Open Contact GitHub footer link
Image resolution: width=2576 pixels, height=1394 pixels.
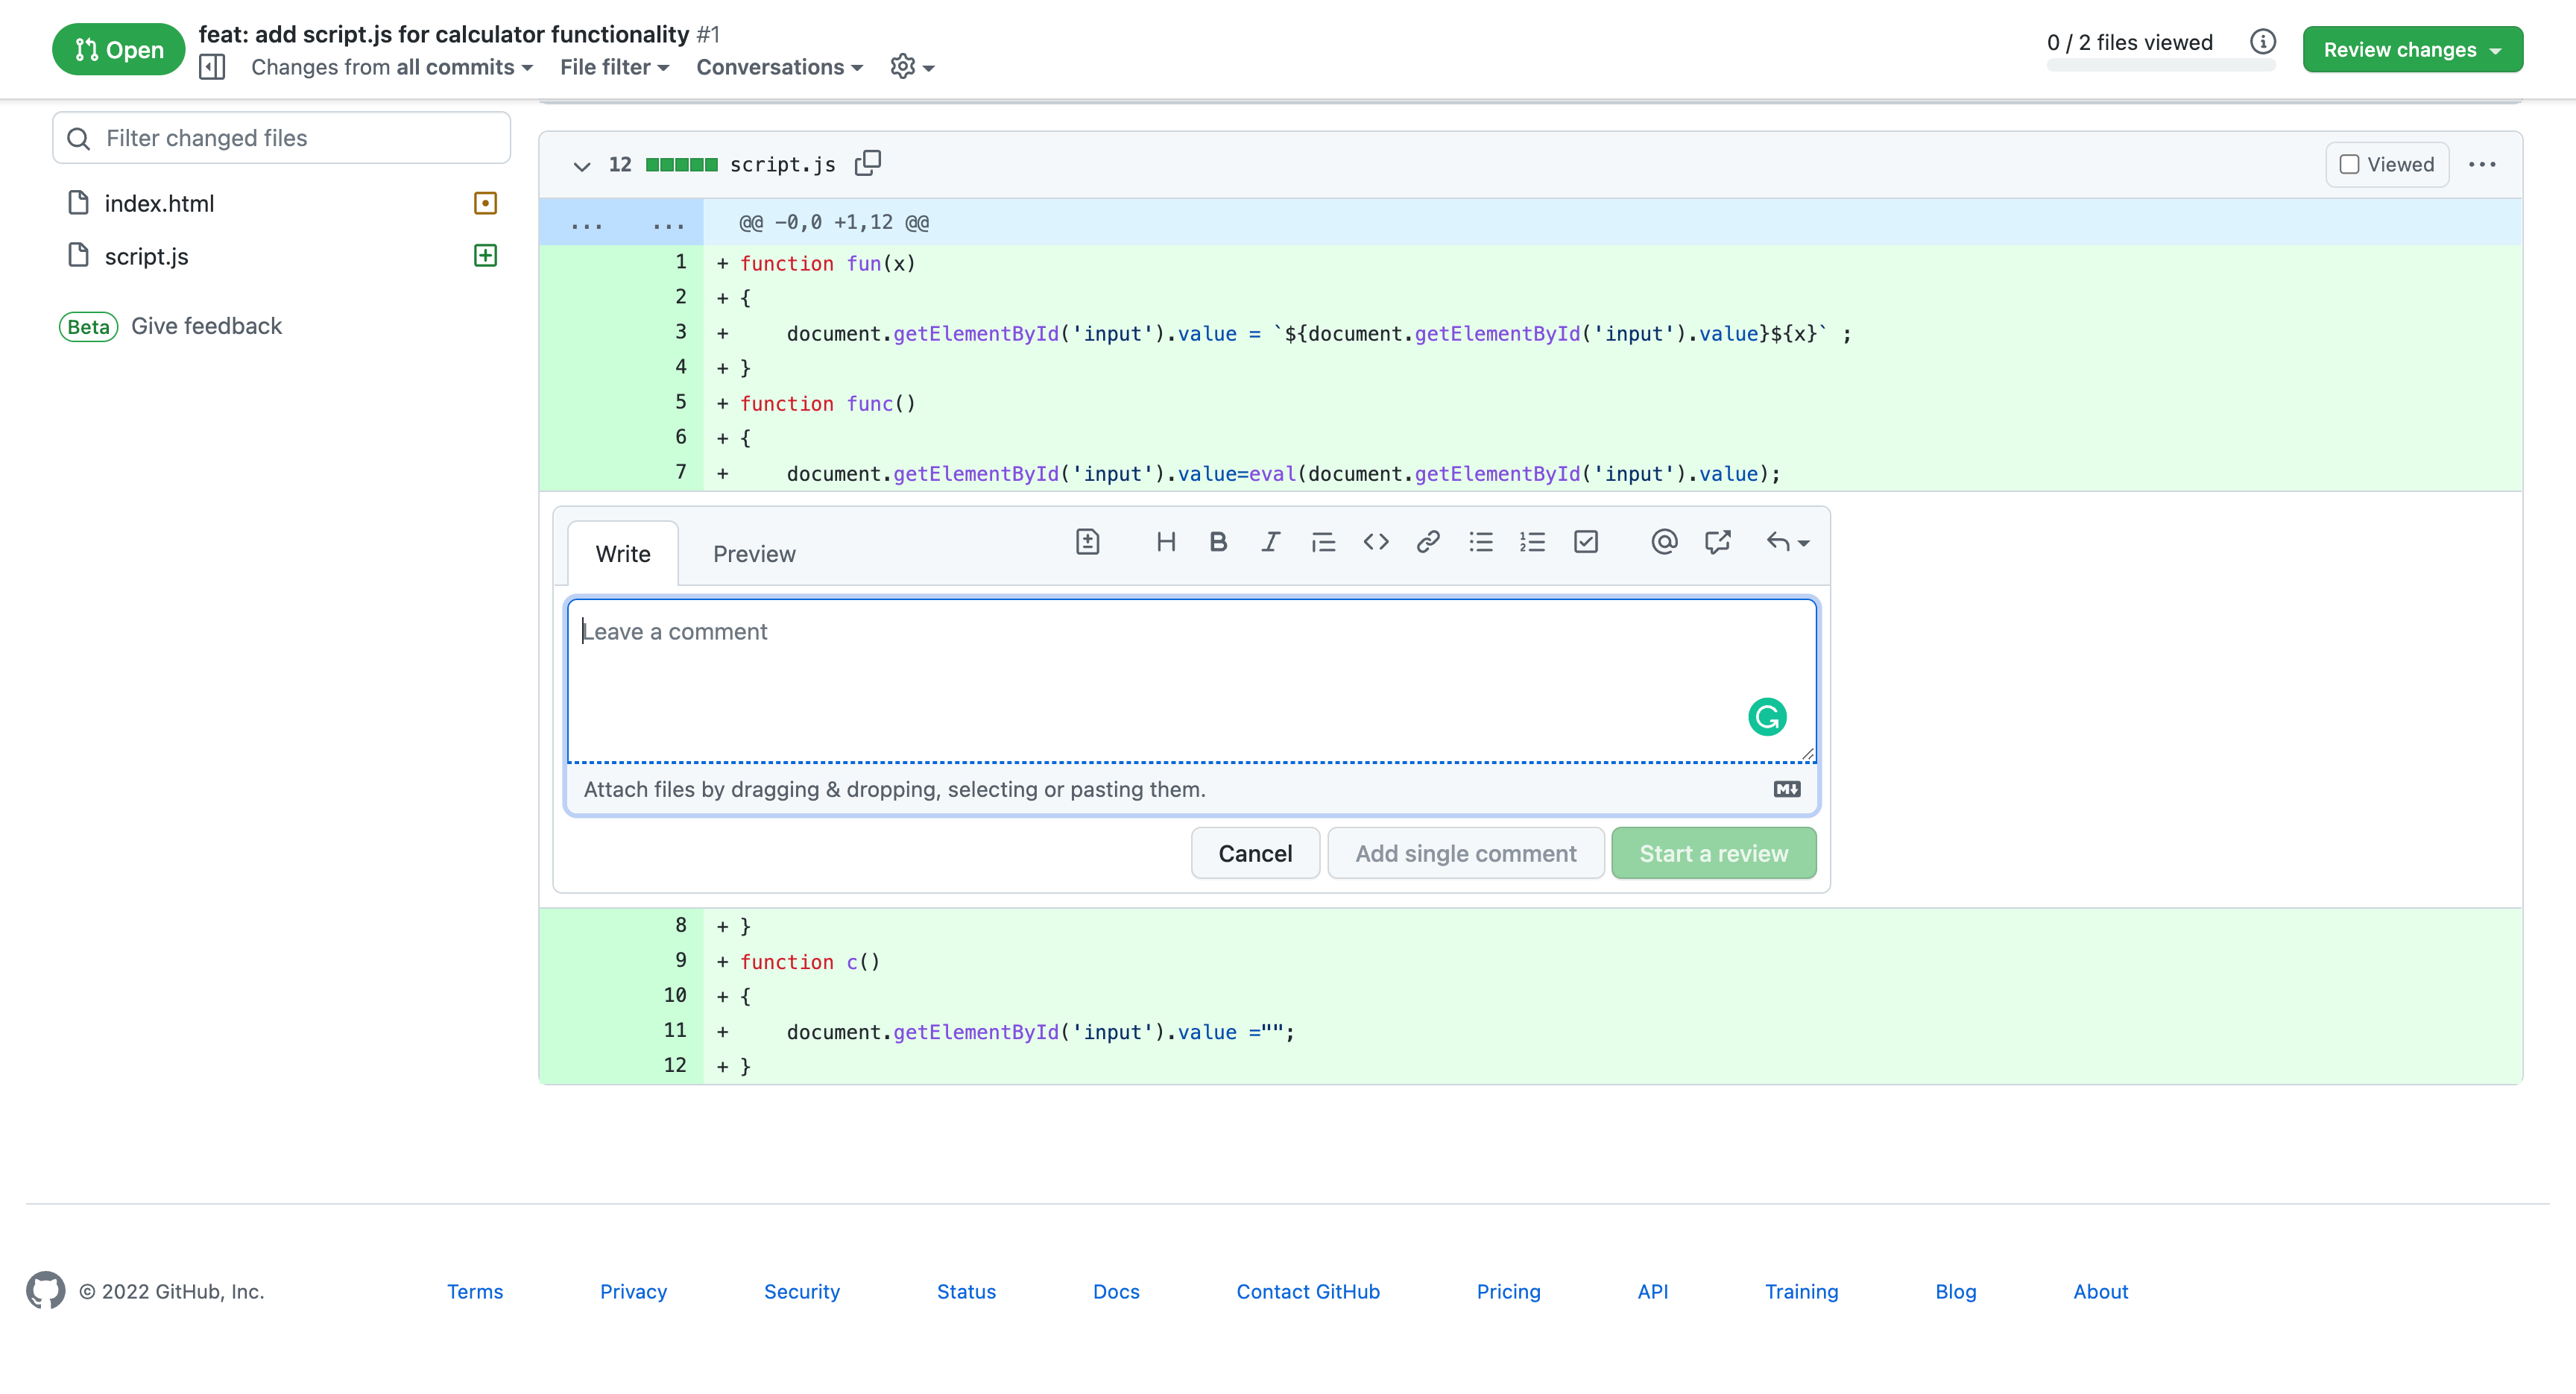point(1307,1291)
